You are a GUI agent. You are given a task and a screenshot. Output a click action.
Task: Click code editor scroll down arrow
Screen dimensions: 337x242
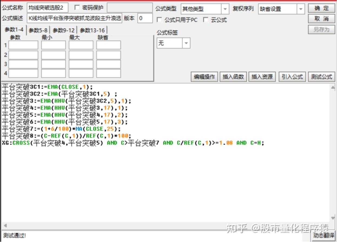click(333, 218)
